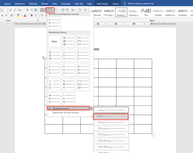193x153 pixels.
Task: Apply subscript formatting
Action: tap(2, 15)
